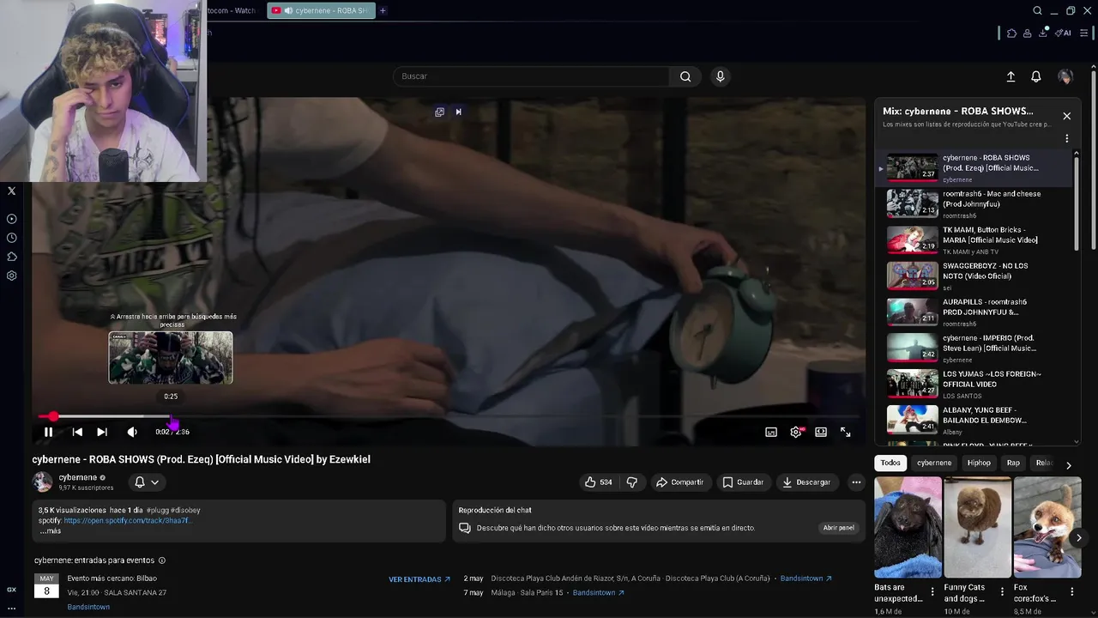Image resolution: width=1098 pixels, height=618 pixels.
Task: Click the search magnifier button beside Buscar
Action: [685, 76]
